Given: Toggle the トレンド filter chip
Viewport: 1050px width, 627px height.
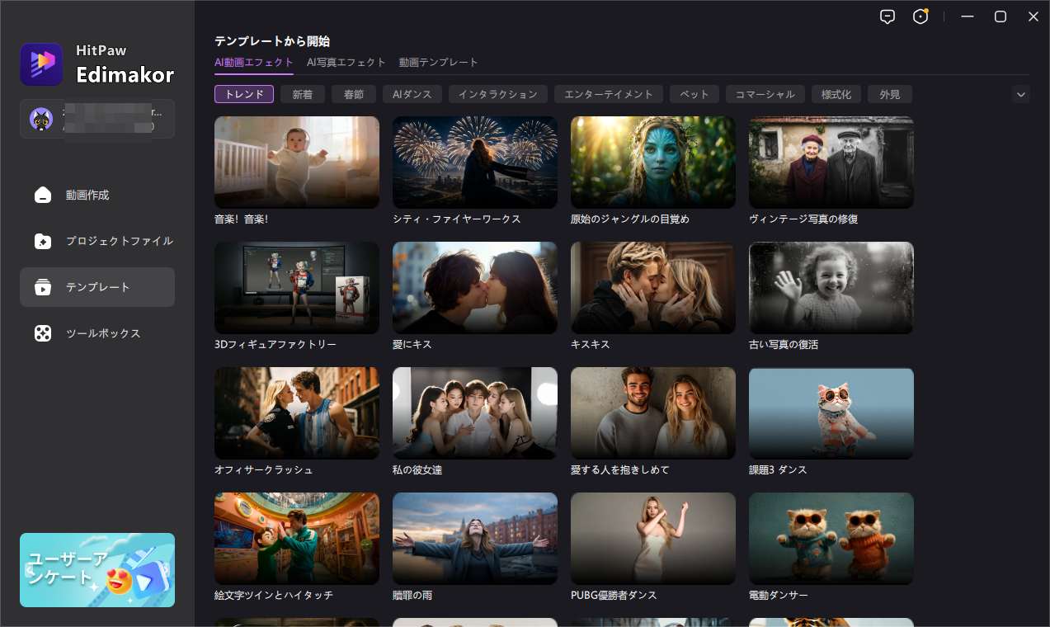Looking at the screenshot, I should tap(243, 94).
